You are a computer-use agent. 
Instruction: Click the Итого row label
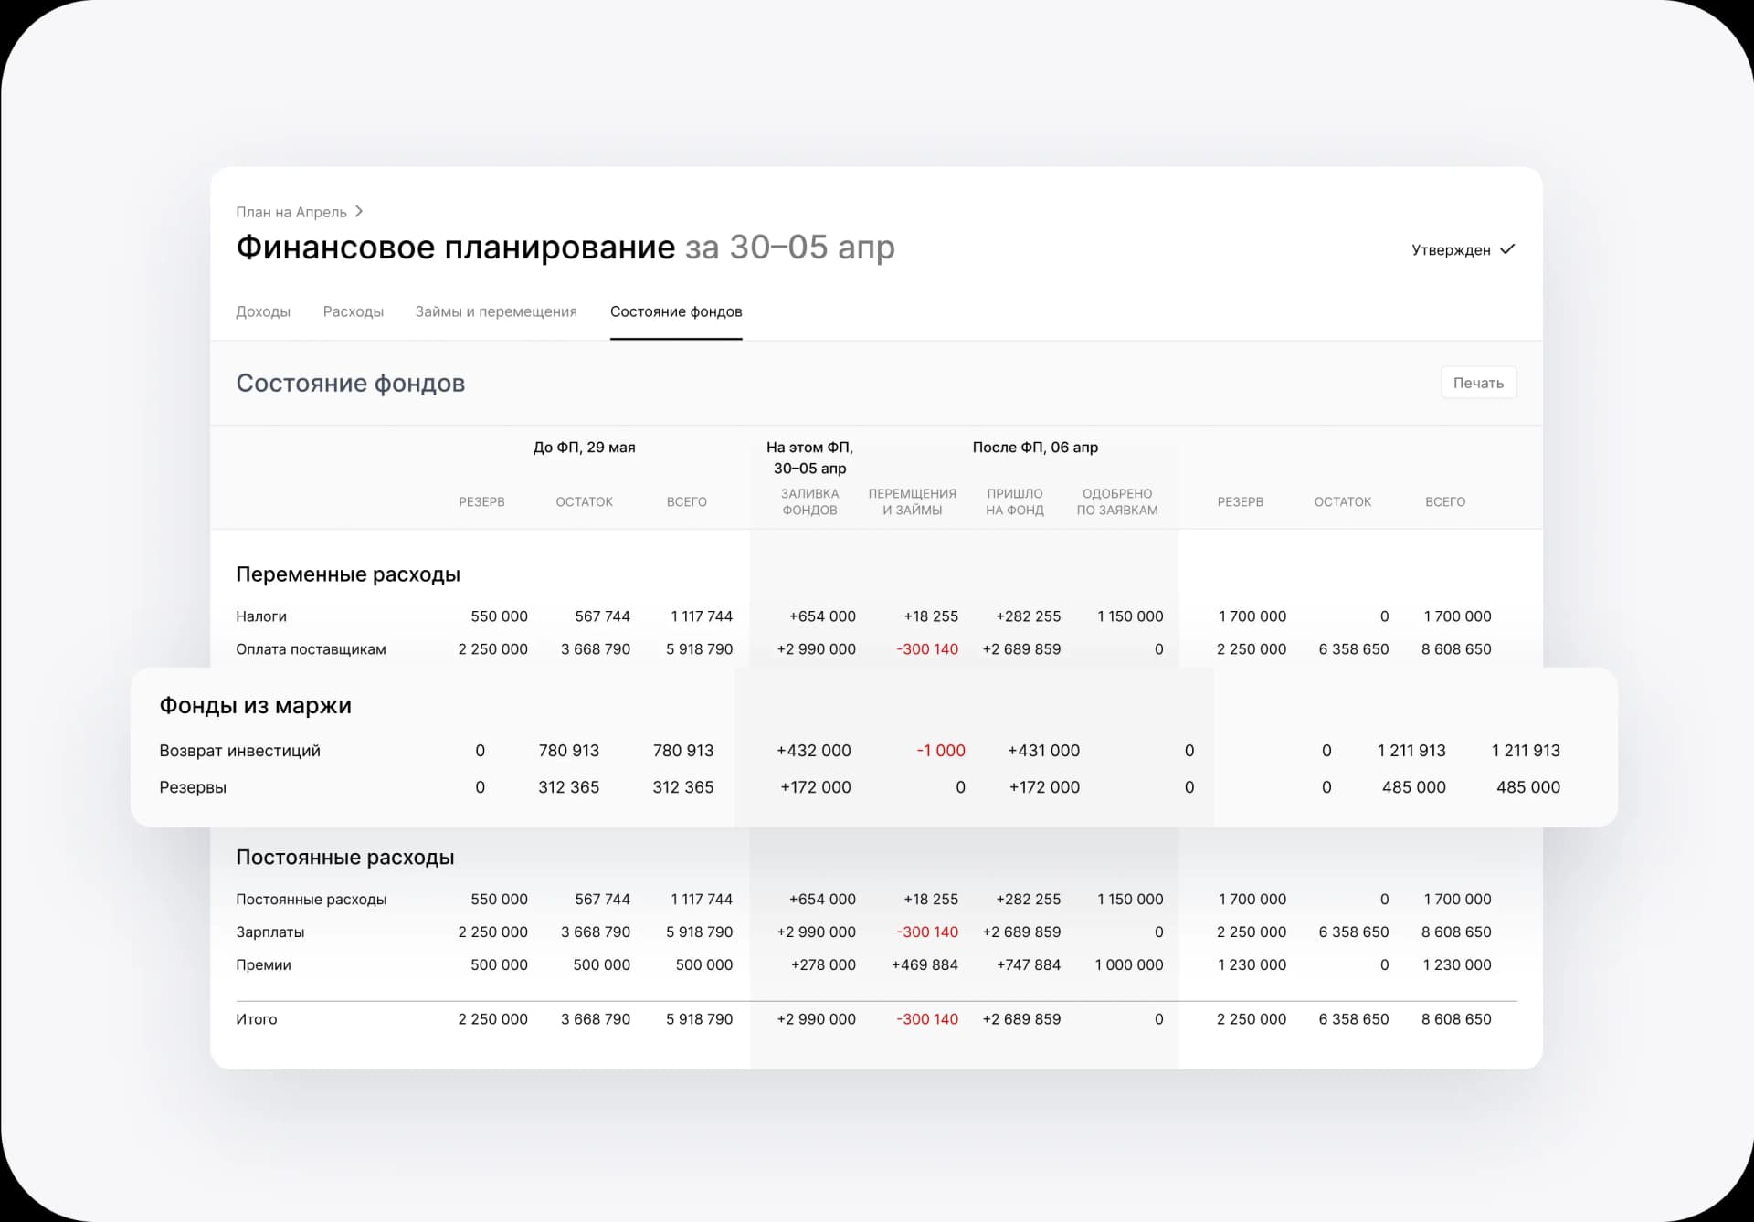[256, 1019]
